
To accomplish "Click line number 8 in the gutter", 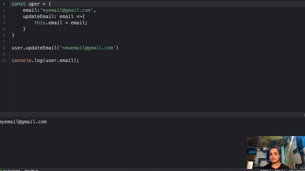I will (4, 48).
